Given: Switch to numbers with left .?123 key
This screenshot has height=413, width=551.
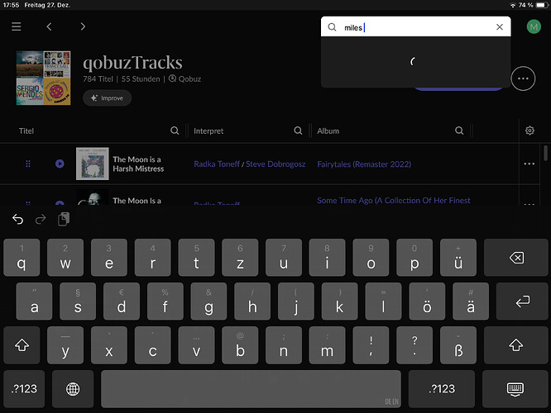Looking at the screenshot, I should pyautogui.click(x=24, y=389).
